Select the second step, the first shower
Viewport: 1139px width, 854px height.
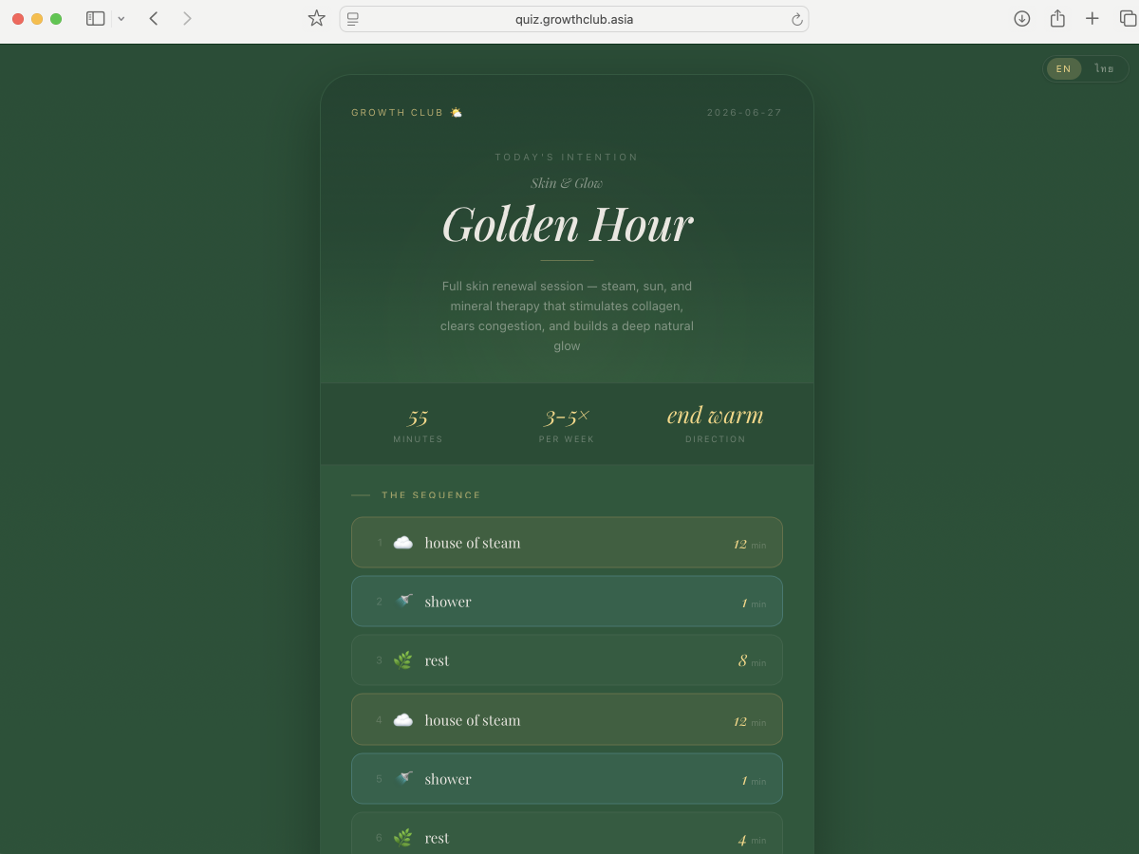(x=567, y=602)
